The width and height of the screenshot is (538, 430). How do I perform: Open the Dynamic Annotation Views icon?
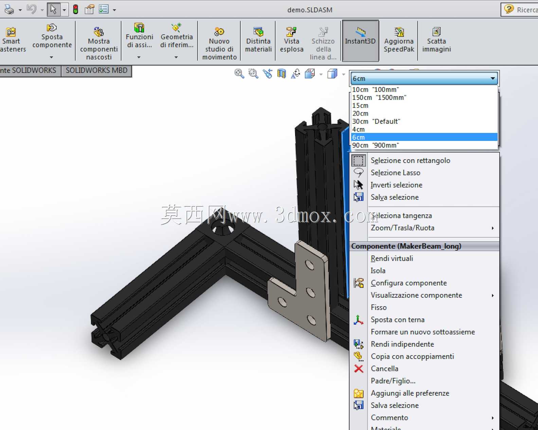point(296,73)
